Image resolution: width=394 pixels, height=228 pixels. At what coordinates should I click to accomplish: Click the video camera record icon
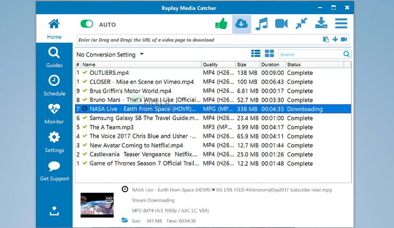click(x=281, y=24)
